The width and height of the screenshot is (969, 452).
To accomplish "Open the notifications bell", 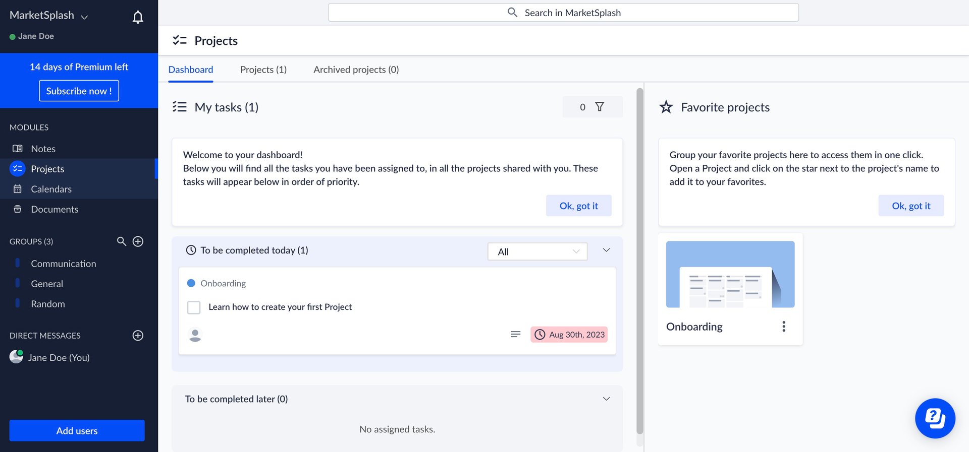I will (x=138, y=18).
